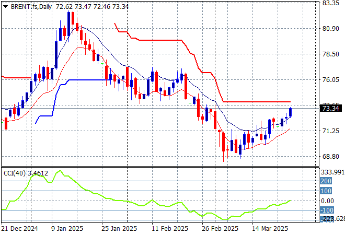Click the CCI 0.00 level label
The height and width of the screenshot is (235, 345).
coord(328,201)
